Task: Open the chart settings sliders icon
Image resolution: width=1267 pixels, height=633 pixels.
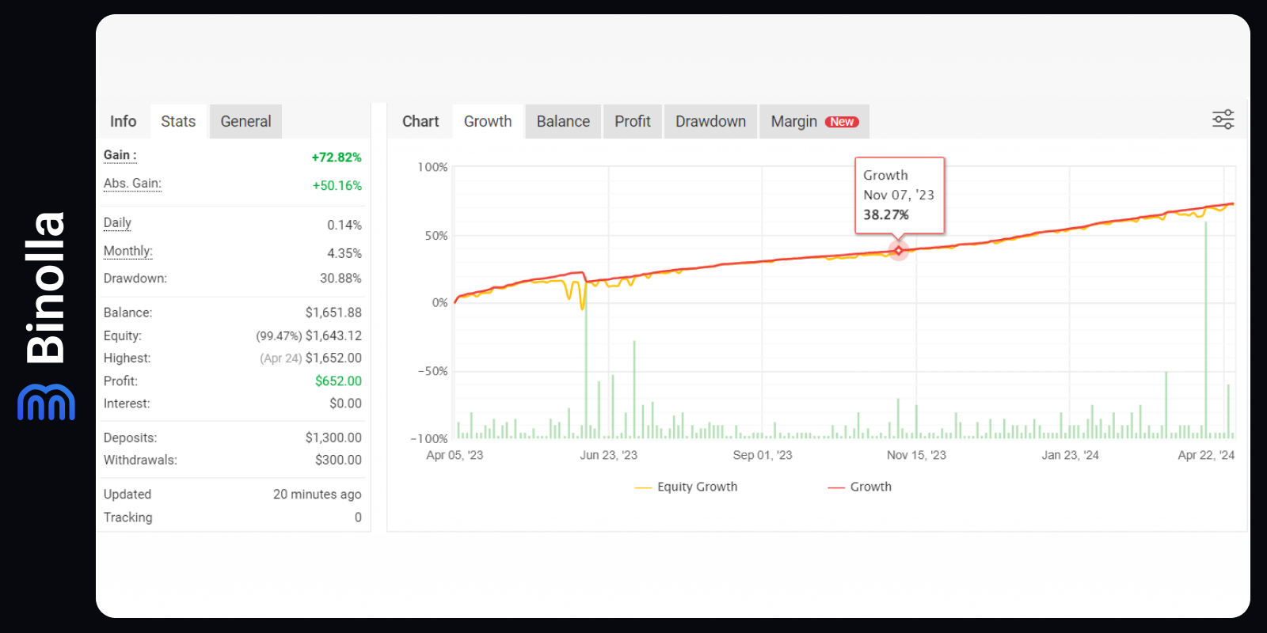Action: coord(1223,119)
